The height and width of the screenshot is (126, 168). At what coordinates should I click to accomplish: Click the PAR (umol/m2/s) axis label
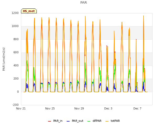[4, 59]
